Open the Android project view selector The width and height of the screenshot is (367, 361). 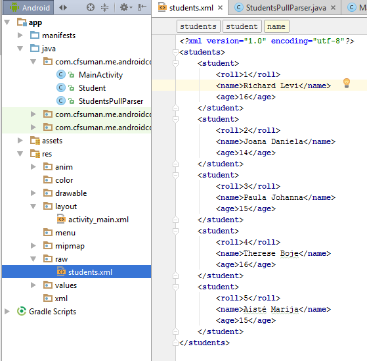[x=29, y=7]
